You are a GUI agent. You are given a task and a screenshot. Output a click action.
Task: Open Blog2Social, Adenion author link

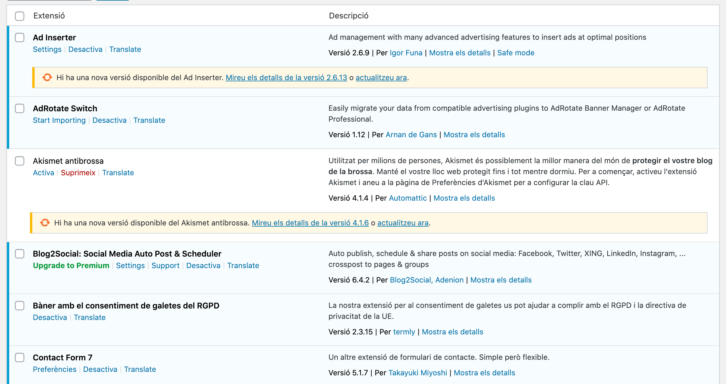point(427,280)
